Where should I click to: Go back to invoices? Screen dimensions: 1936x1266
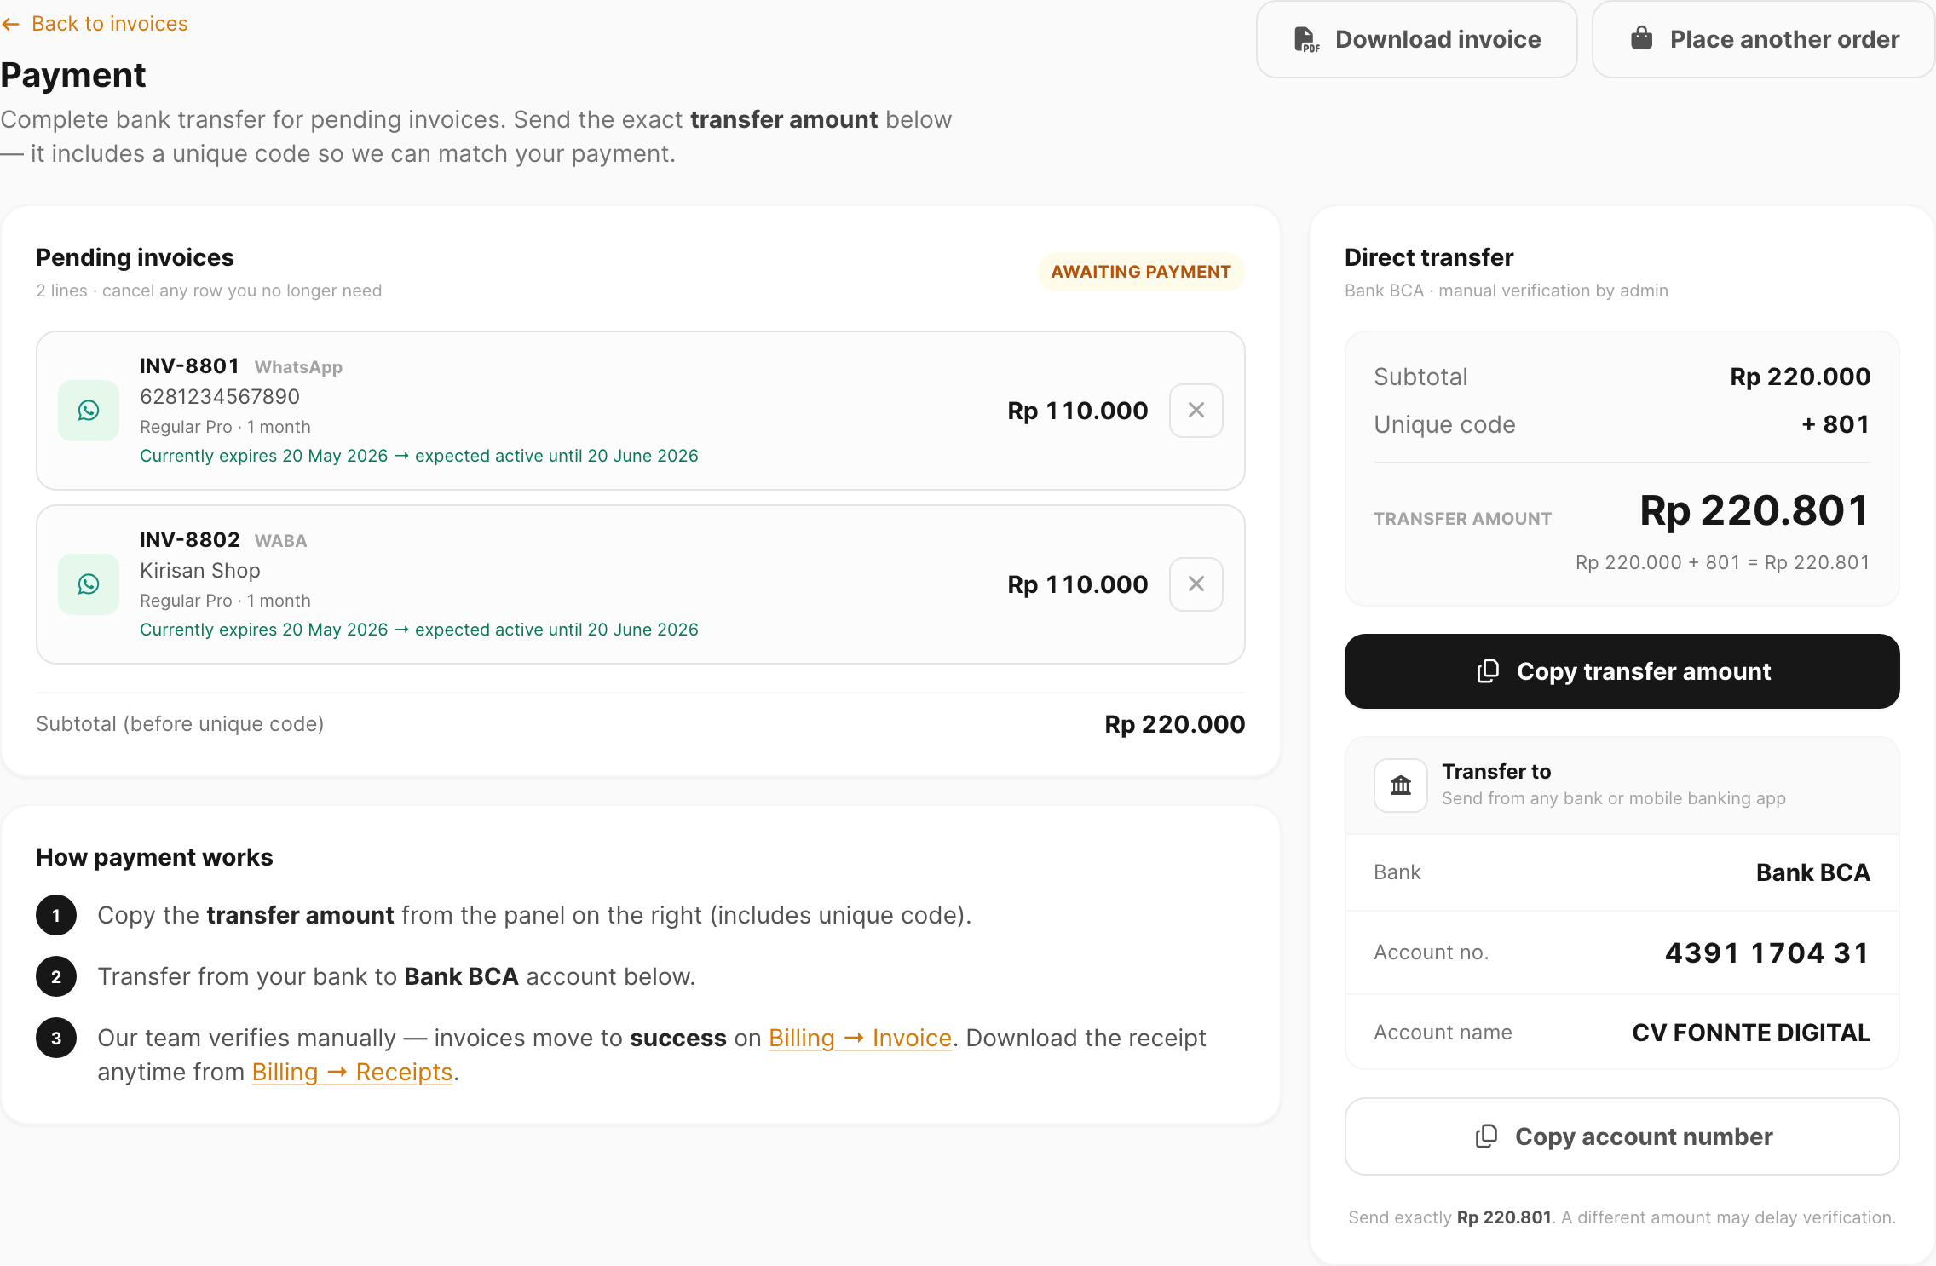coord(95,24)
